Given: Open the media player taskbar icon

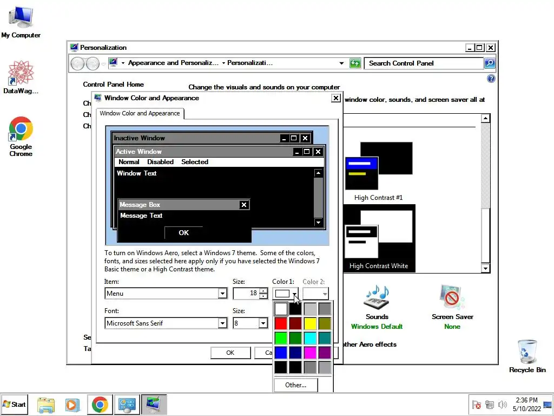Looking at the screenshot, I should (x=72, y=405).
